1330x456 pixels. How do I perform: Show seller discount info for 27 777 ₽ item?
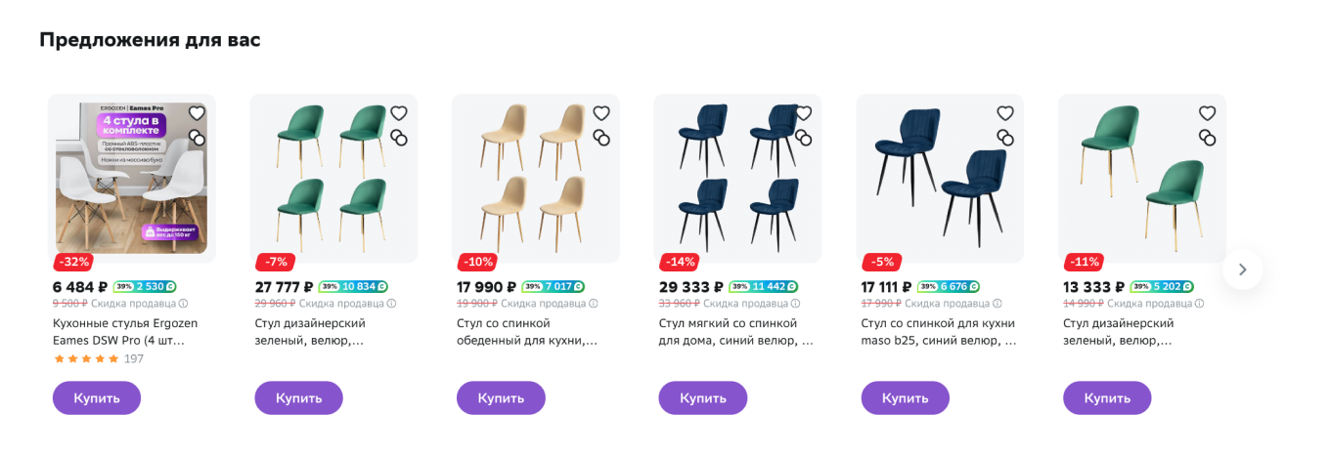point(391,304)
